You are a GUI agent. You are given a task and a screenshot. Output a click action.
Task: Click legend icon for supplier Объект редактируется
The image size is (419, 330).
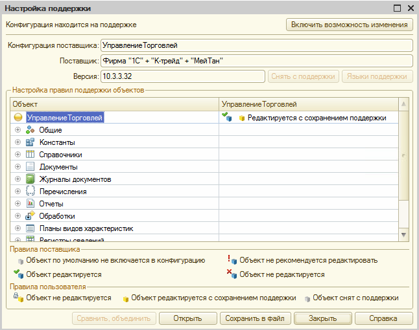18,274
